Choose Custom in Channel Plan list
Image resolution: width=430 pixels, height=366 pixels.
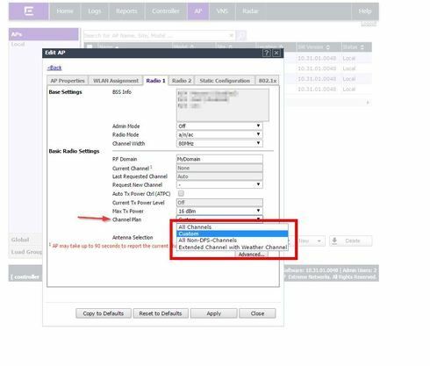click(233, 233)
